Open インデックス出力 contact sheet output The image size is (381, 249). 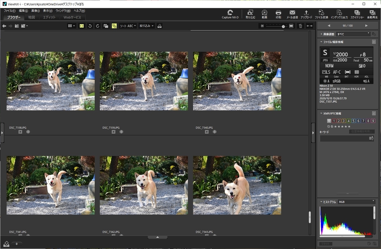339,14
